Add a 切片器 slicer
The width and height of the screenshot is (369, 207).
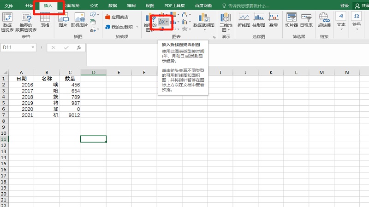tap(291, 20)
